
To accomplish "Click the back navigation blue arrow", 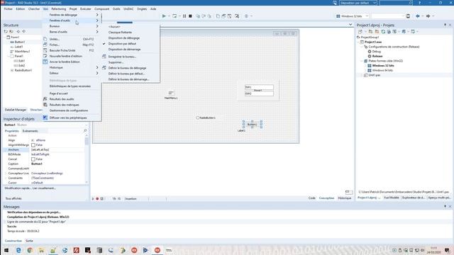I will [418, 16].
